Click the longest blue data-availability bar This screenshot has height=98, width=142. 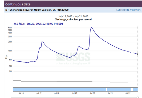pos(60,90)
